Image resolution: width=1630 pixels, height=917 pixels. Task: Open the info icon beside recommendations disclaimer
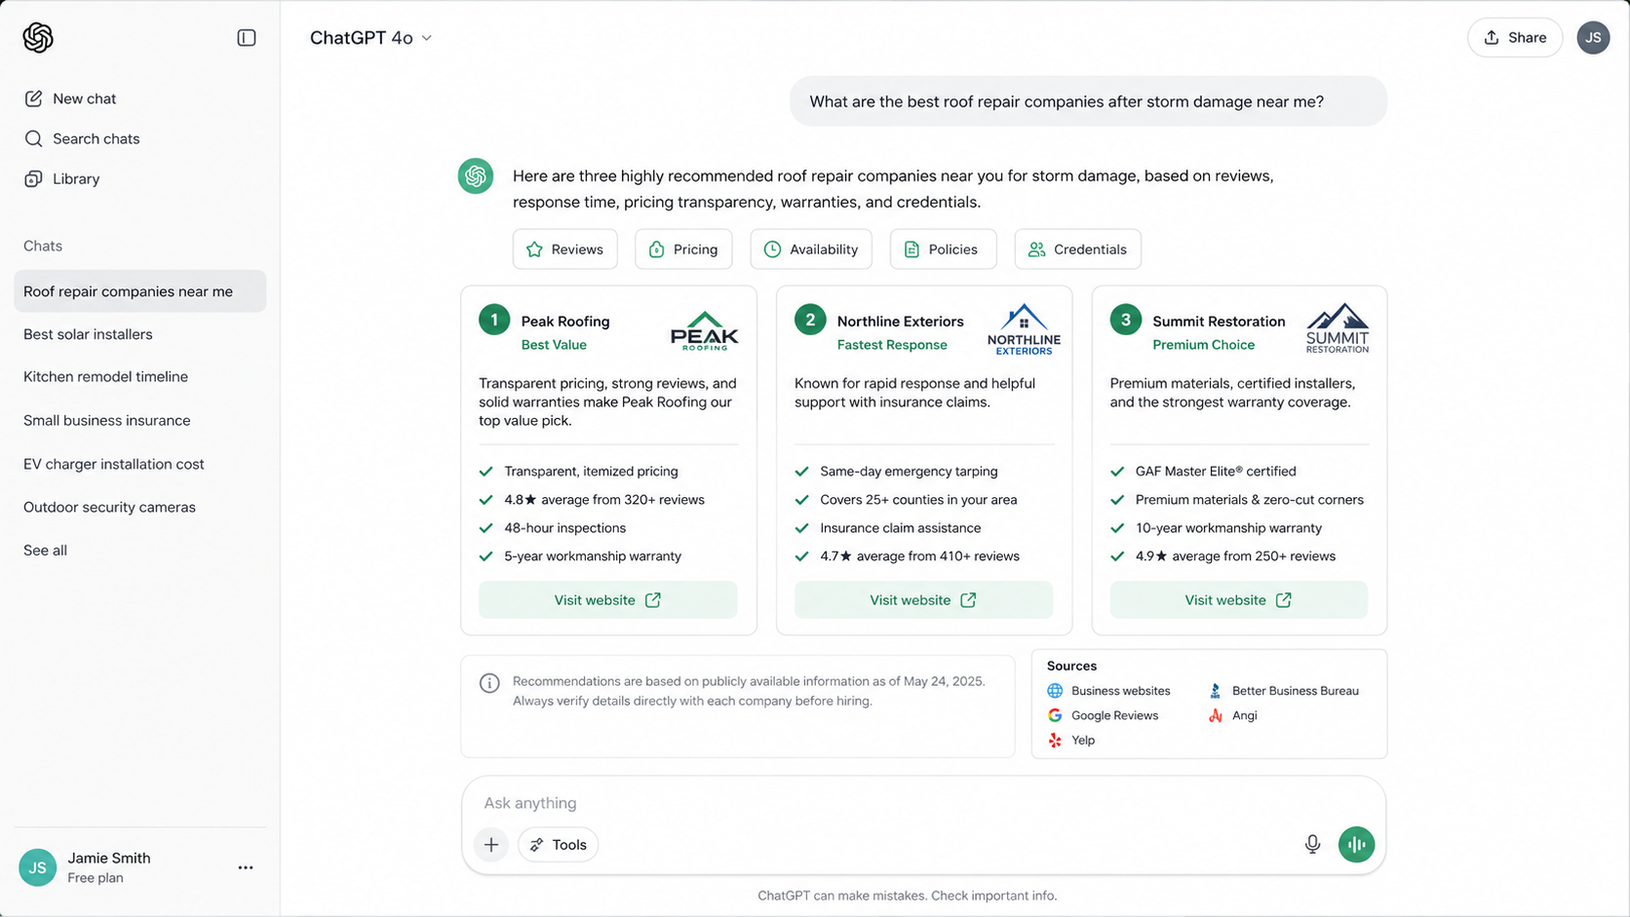pos(489,683)
